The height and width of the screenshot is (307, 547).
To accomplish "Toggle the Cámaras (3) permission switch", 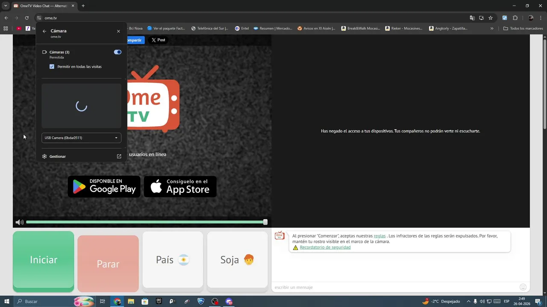I will (x=118, y=52).
